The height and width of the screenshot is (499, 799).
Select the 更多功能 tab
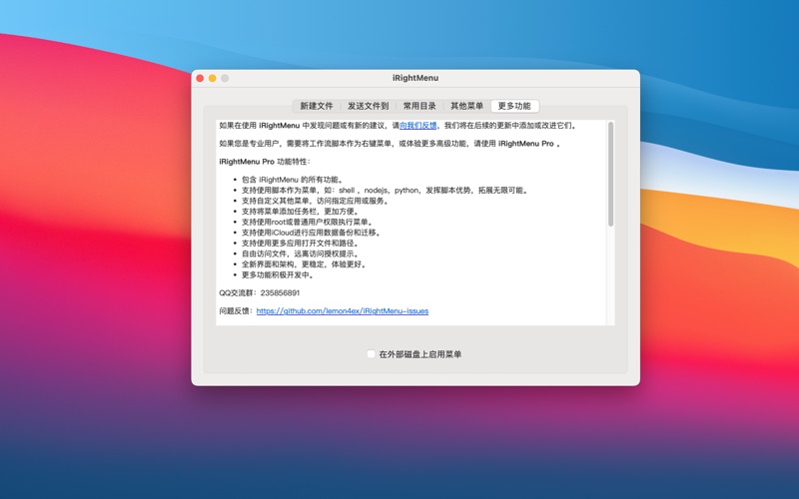click(x=514, y=106)
